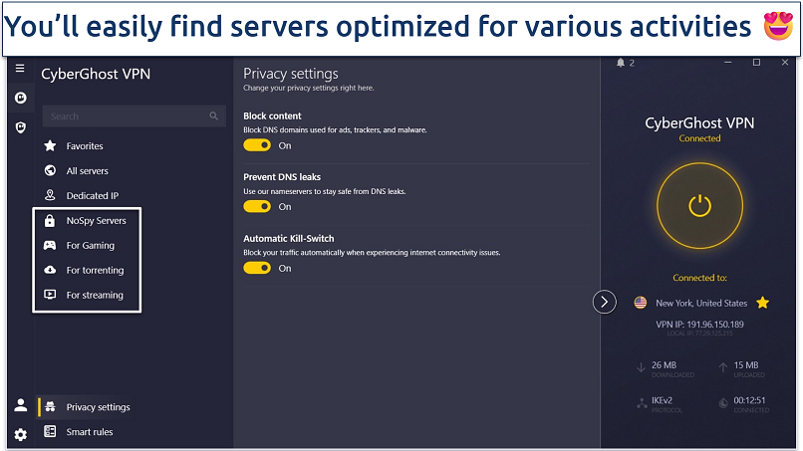Click the 15 MB uploaded value
The image size is (803, 451).
[x=746, y=365]
